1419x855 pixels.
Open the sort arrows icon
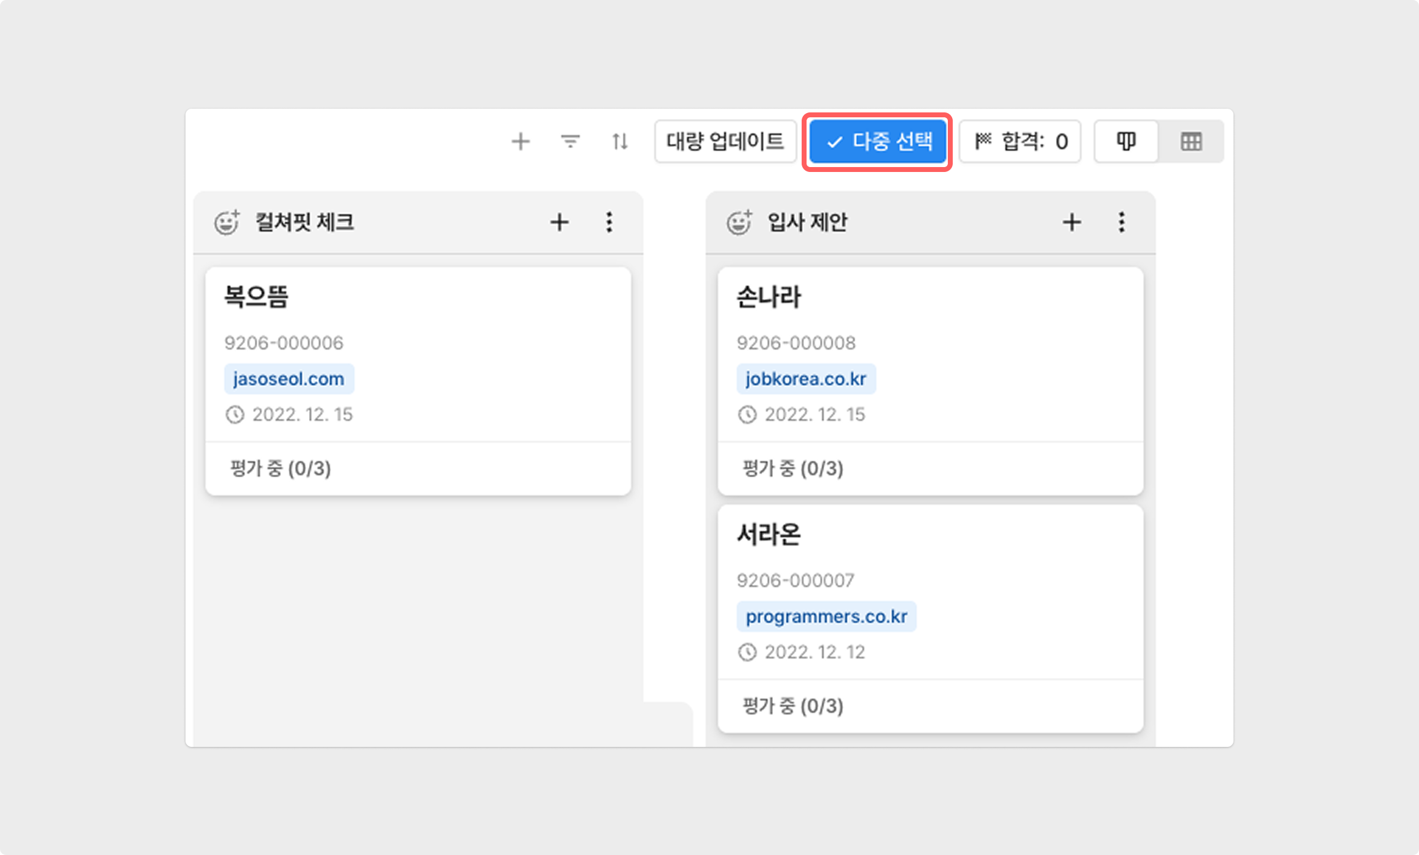point(620,142)
